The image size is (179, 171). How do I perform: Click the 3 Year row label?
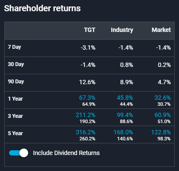(15, 116)
